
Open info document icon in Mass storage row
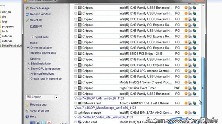point(190,113)
